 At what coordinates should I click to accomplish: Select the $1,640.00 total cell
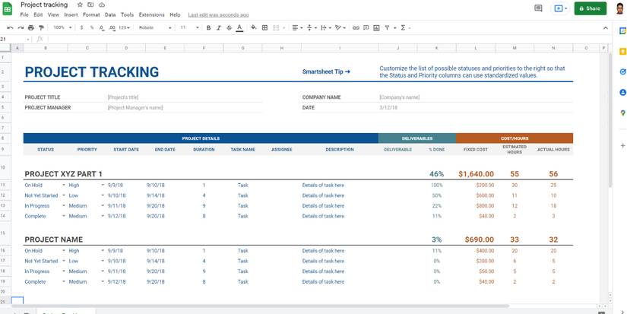[476, 174]
